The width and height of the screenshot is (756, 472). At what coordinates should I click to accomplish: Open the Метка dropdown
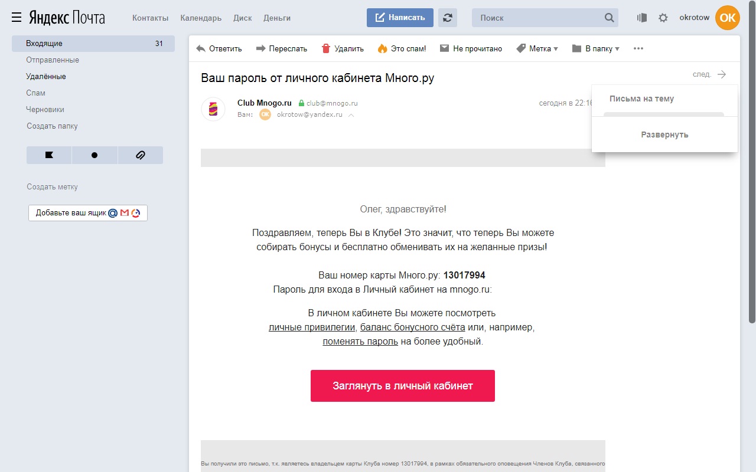pos(537,49)
